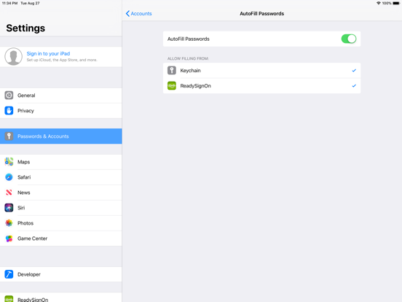Click the General settings gear icon
402x302 pixels.
point(9,96)
